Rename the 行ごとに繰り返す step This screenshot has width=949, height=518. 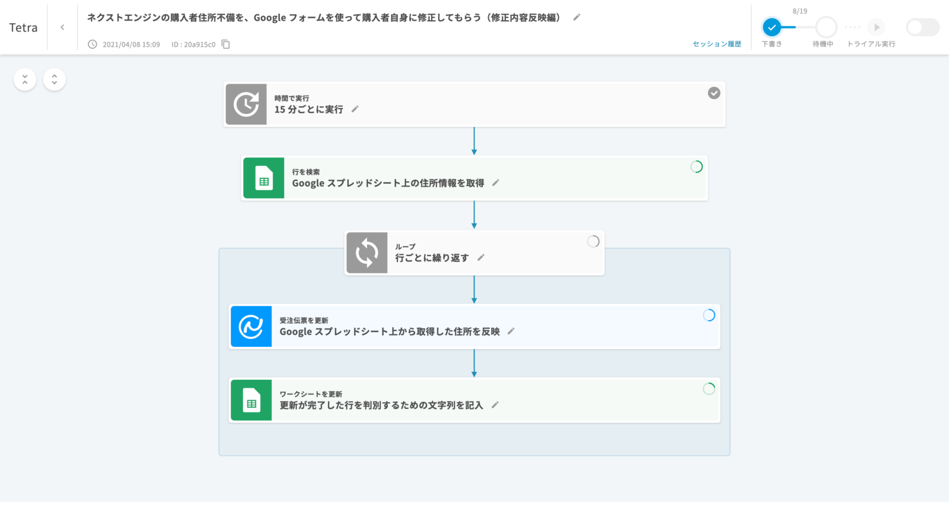pos(481,257)
